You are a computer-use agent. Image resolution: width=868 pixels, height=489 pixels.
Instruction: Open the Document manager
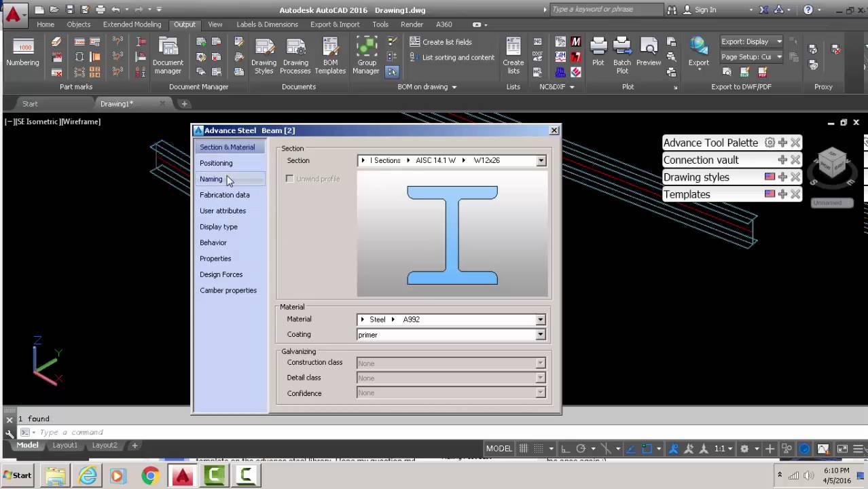[x=168, y=56]
